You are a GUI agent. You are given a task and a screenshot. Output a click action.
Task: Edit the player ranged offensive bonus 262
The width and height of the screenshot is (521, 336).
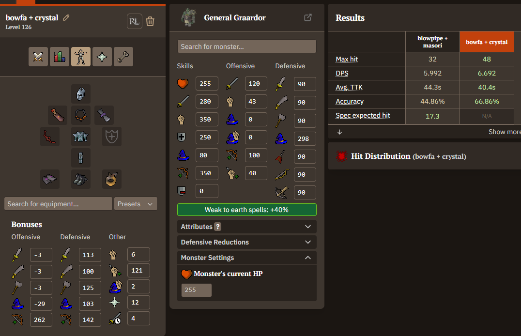[x=41, y=320]
